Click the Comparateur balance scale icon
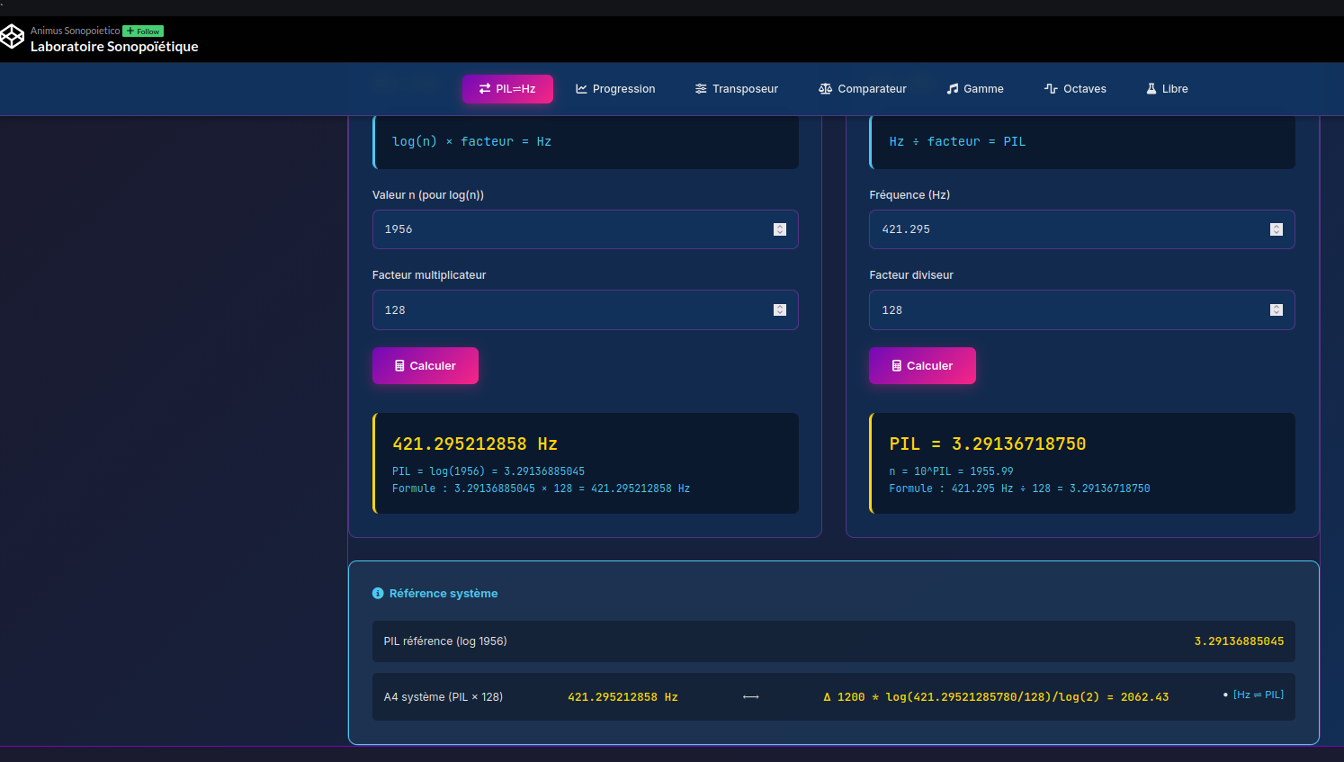The height and width of the screenshot is (762, 1344). (x=825, y=89)
